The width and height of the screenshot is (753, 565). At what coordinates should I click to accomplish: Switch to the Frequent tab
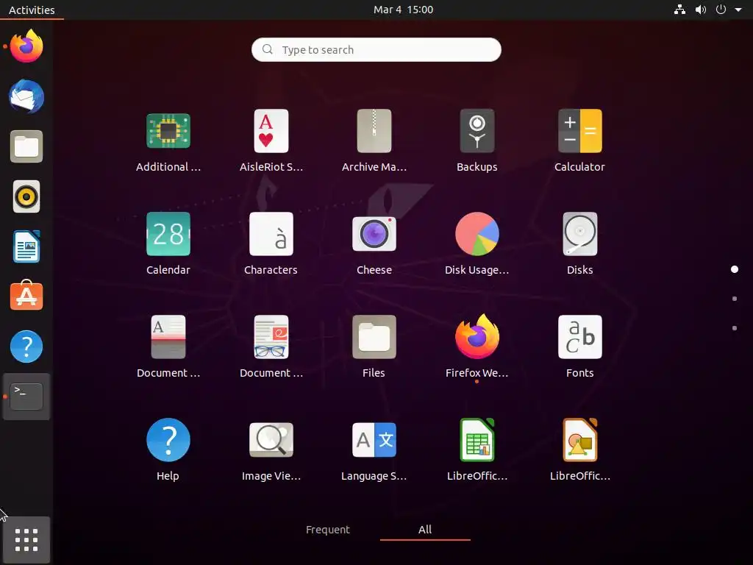click(x=328, y=530)
